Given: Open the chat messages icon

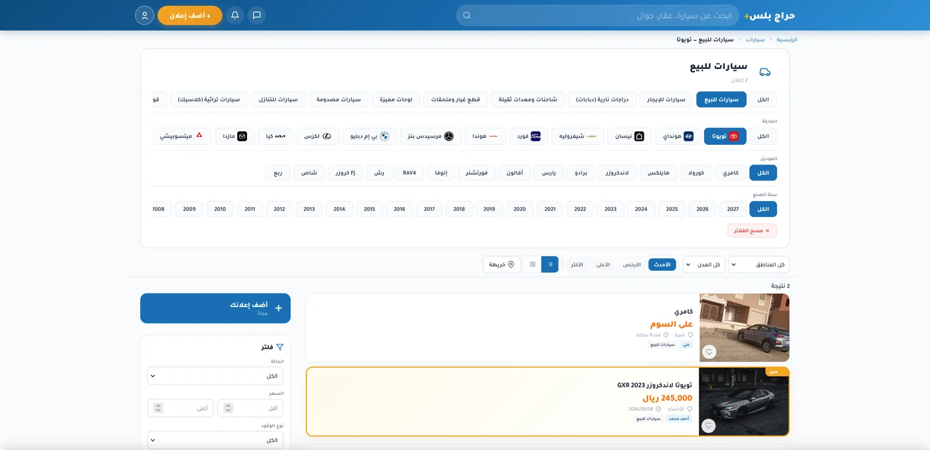Looking at the screenshot, I should [256, 15].
